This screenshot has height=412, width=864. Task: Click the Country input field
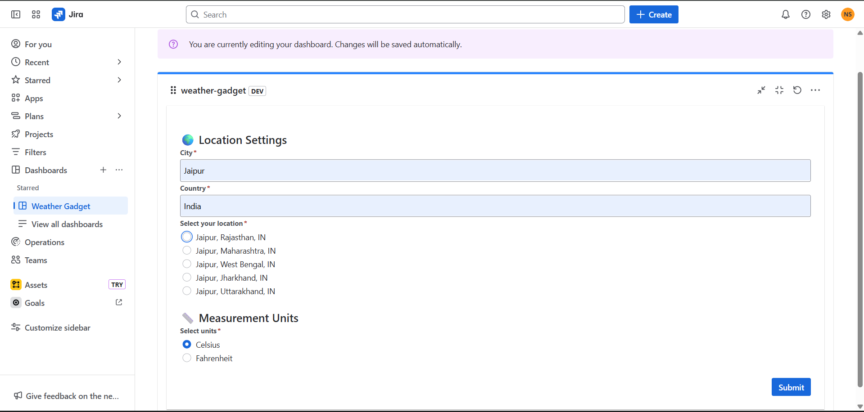pyautogui.click(x=495, y=206)
